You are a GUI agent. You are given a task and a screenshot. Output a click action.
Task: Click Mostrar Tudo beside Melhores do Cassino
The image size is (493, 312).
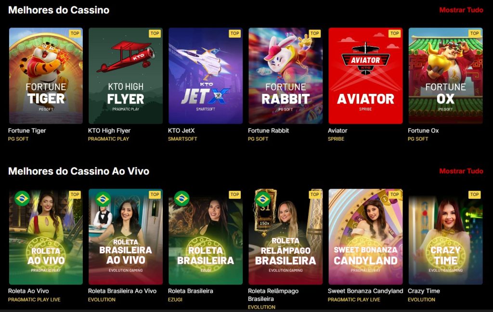click(461, 10)
